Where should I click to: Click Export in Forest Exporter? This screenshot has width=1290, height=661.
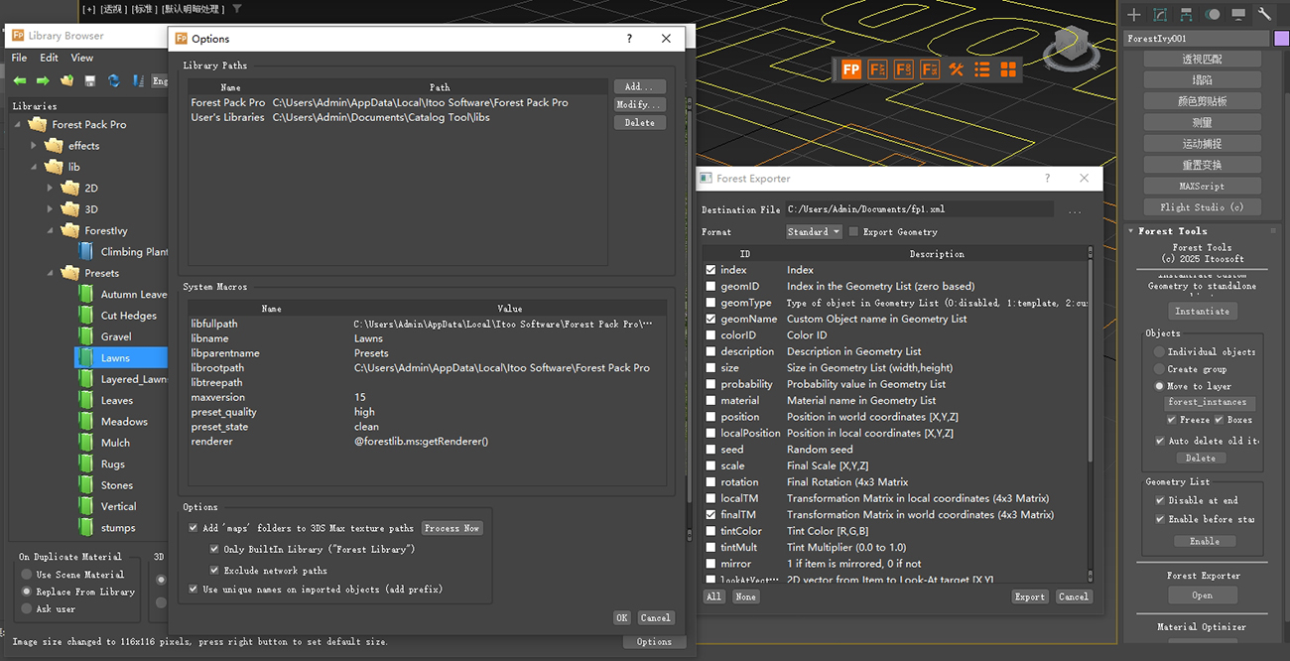pos(1030,596)
